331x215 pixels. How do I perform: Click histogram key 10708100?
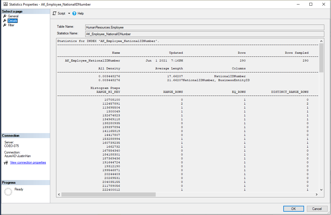[x=112, y=100]
